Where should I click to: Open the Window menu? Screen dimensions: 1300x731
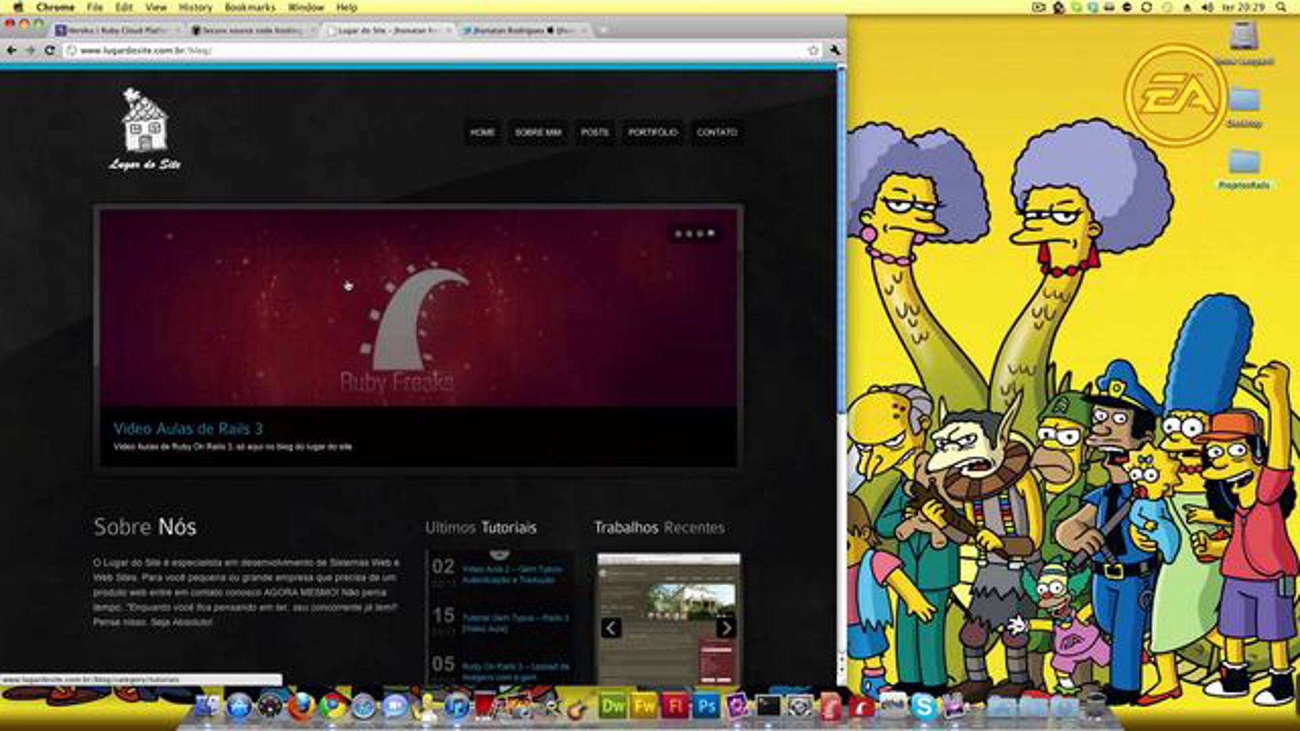pyautogui.click(x=305, y=7)
